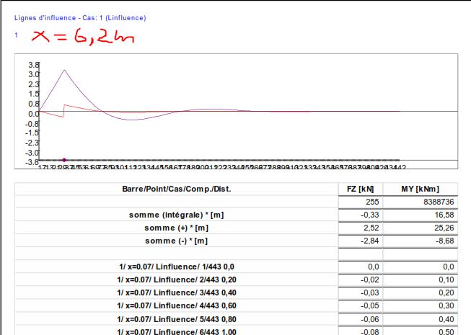Click the y-axis label -3.8 at the bottom
The width and height of the screenshot is (471, 335).
(x=32, y=162)
